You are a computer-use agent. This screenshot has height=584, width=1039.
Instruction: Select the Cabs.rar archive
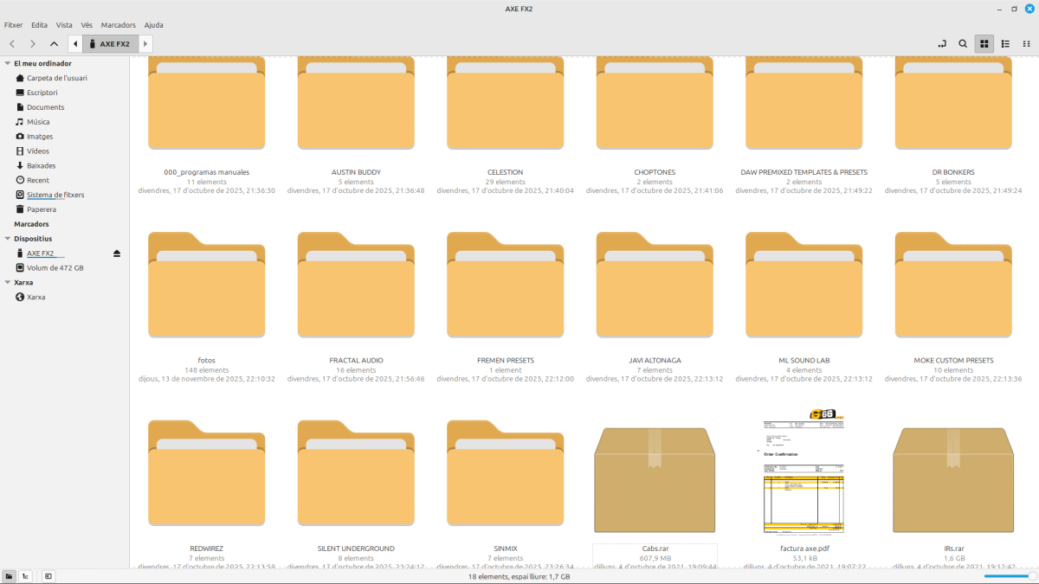tap(655, 480)
